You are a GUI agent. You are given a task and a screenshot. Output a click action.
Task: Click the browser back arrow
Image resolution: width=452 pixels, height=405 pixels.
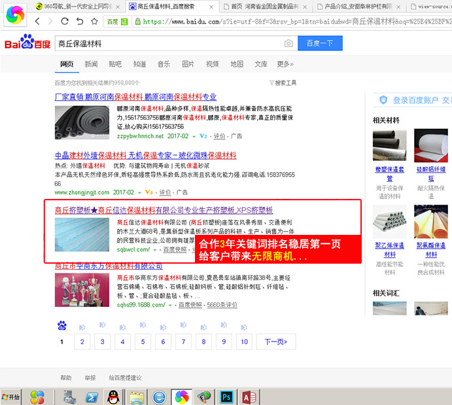point(37,21)
